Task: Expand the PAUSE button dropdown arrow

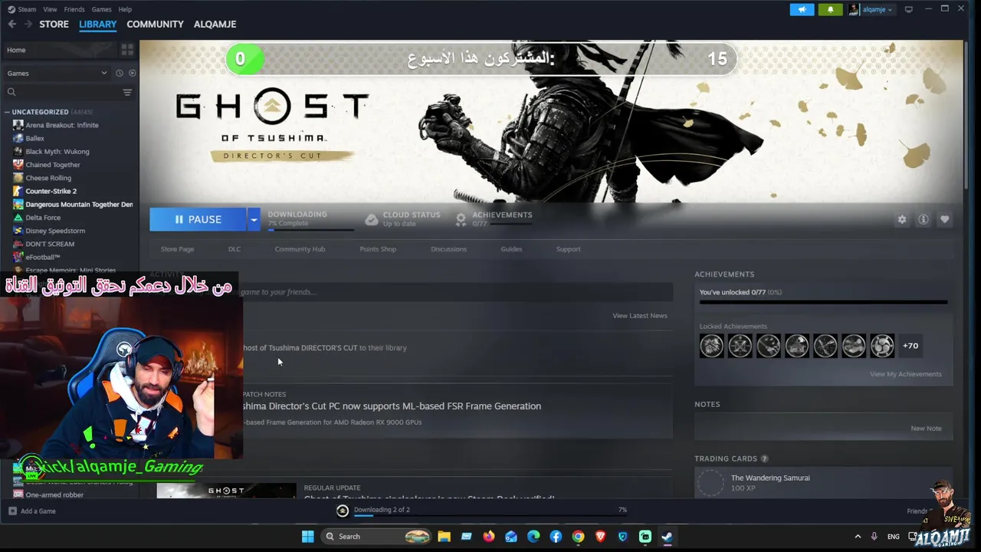Action: click(254, 219)
